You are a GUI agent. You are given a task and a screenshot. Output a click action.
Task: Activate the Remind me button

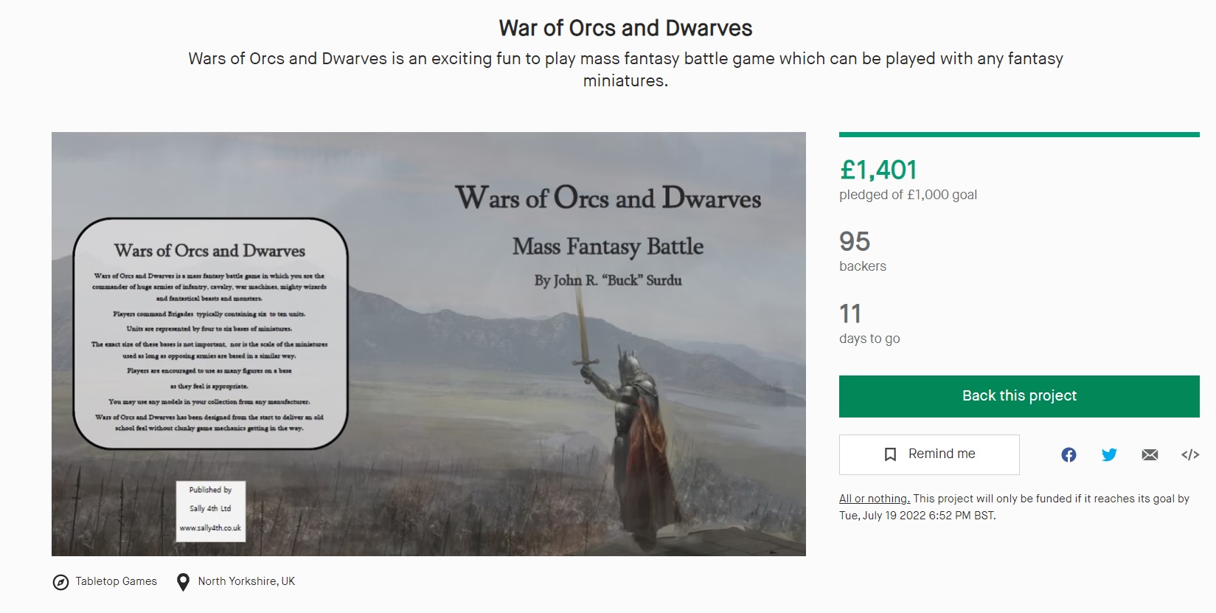click(x=929, y=454)
